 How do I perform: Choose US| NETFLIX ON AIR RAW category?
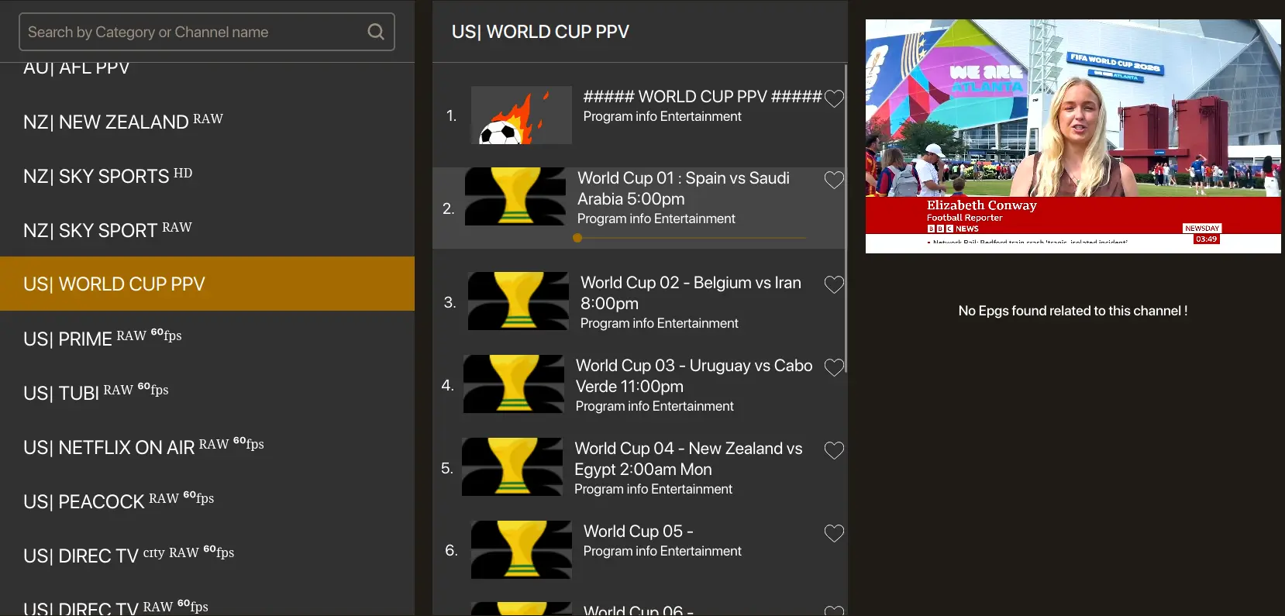207,447
